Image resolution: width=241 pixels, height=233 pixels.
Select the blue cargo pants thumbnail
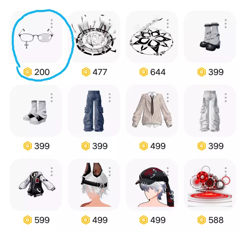click(94, 111)
